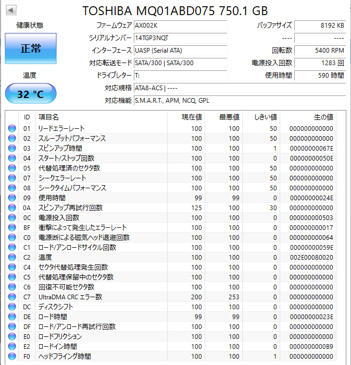Click the status icon for ID 0A row
The image size is (351, 365).
pyautogui.click(x=12, y=208)
